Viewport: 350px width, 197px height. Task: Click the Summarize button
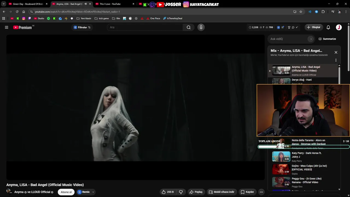coord(327,39)
